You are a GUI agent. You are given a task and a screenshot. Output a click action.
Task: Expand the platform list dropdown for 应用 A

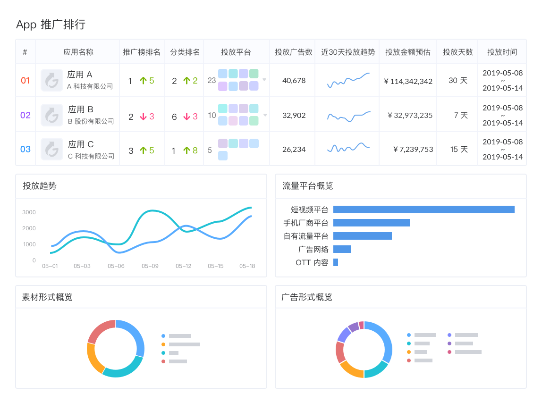264,79
